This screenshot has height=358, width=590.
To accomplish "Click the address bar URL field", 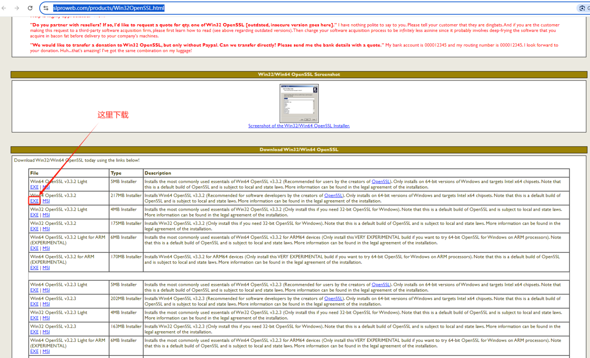I will coord(269,8).
